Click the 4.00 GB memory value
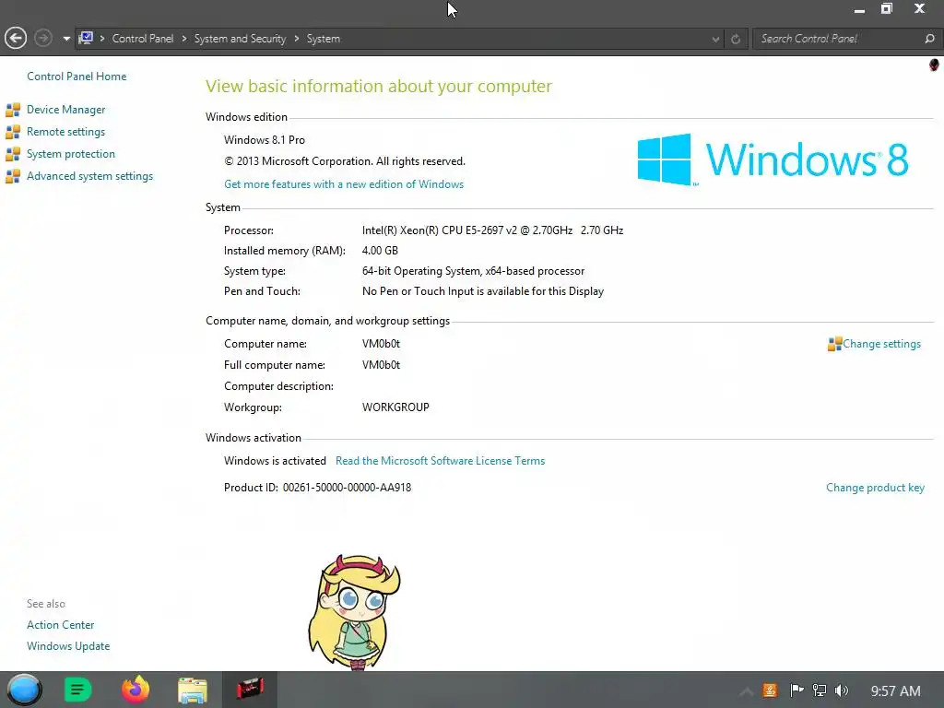The image size is (944, 708). tap(380, 251)
